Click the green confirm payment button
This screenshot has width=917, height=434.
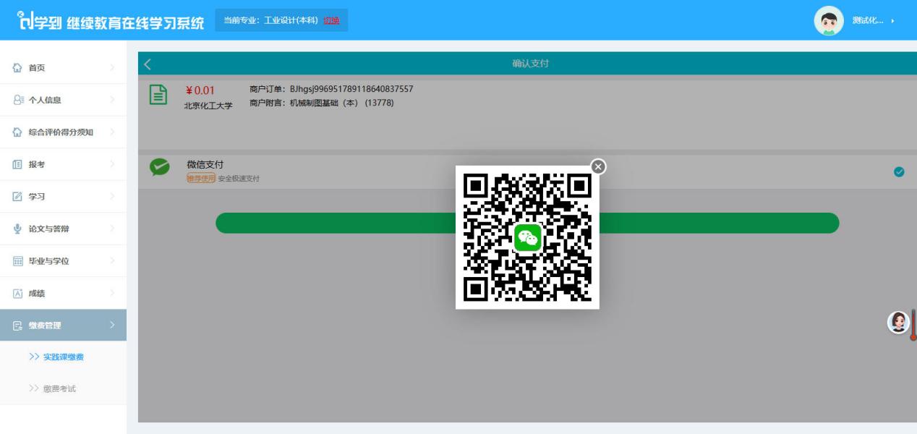pyautogui.click(x=527, y=224)
